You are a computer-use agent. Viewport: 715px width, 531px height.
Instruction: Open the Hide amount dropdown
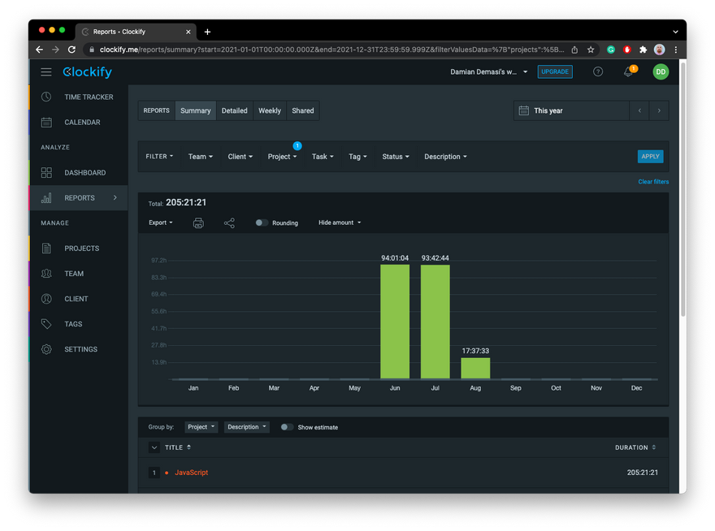[x=340, y=222]
